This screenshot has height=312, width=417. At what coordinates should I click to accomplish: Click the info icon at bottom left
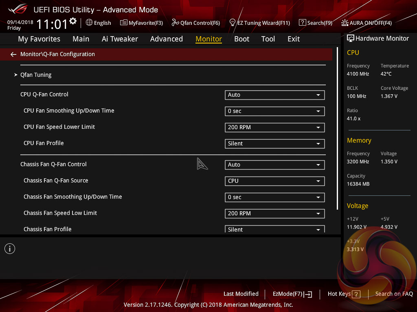10,249
